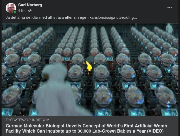180x136 pixels.
Task: Open the thegatewaypundit.com source domain
Action: [x=27, y=120]
